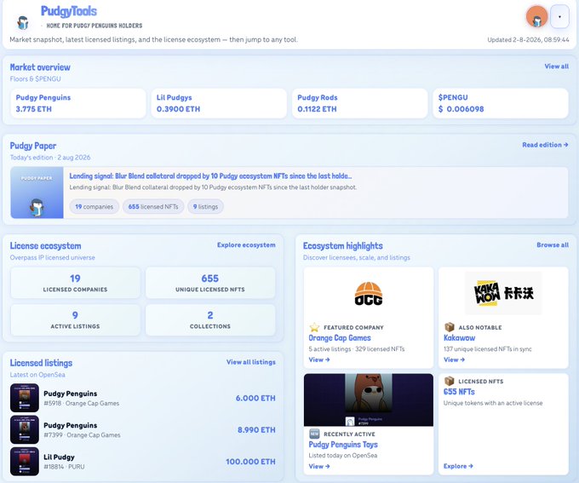Open the Read edition link
The image size is (579, 483).
(545, 145)
